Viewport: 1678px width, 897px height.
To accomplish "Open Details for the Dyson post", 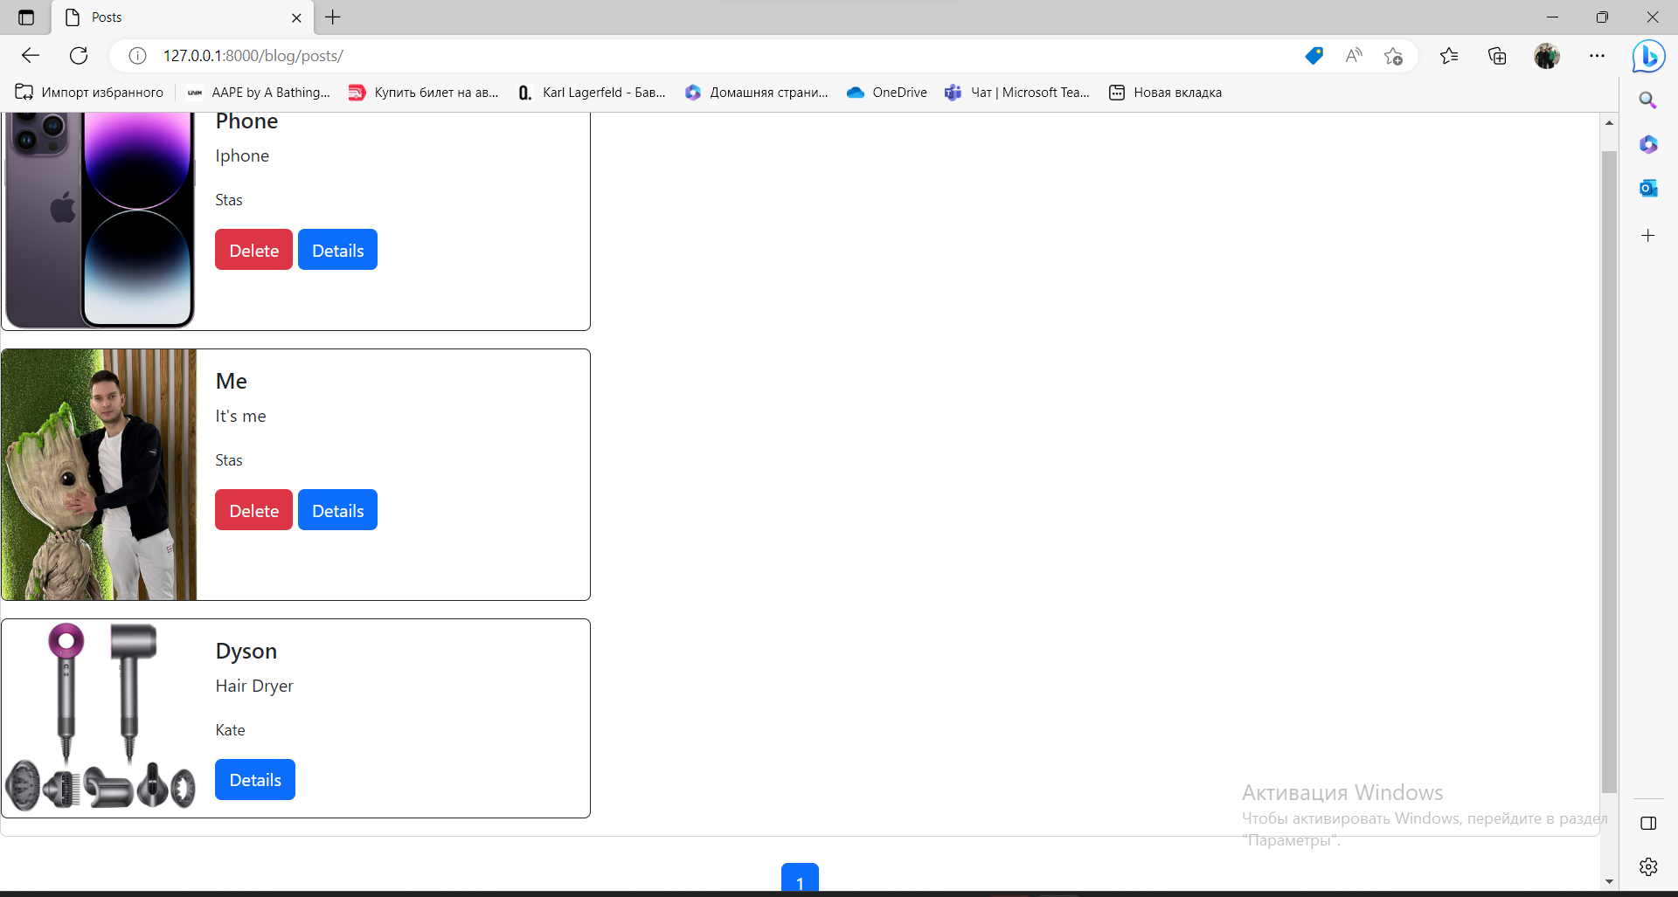I will [x=255, y=780].
